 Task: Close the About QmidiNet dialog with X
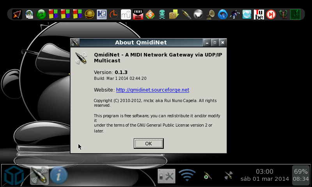point(223,42)
